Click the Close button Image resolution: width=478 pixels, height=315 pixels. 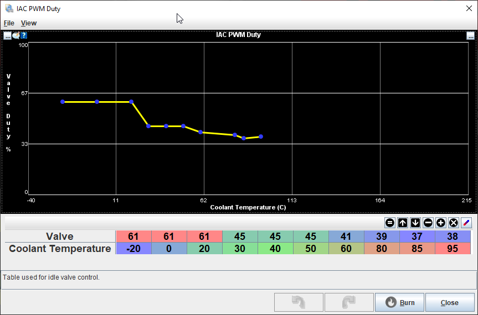tap(449, 303)
